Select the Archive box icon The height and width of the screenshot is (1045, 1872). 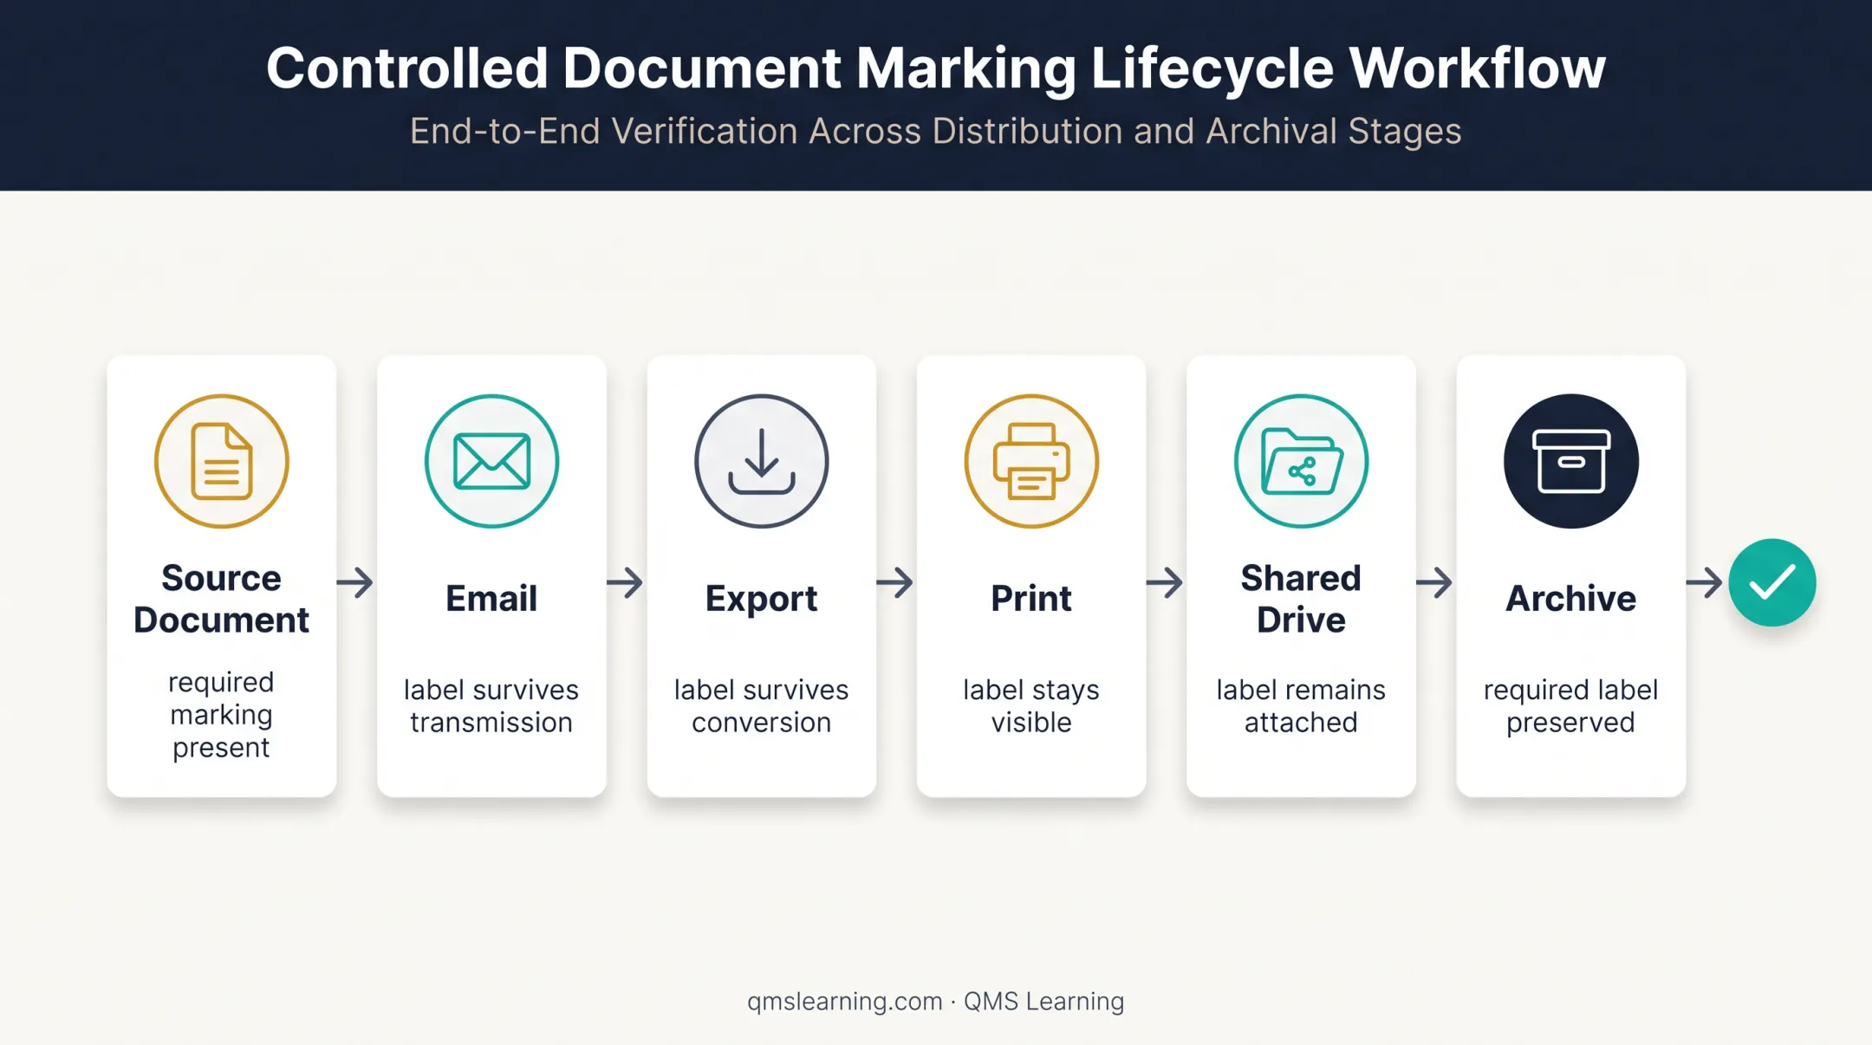coord(1570,461)
